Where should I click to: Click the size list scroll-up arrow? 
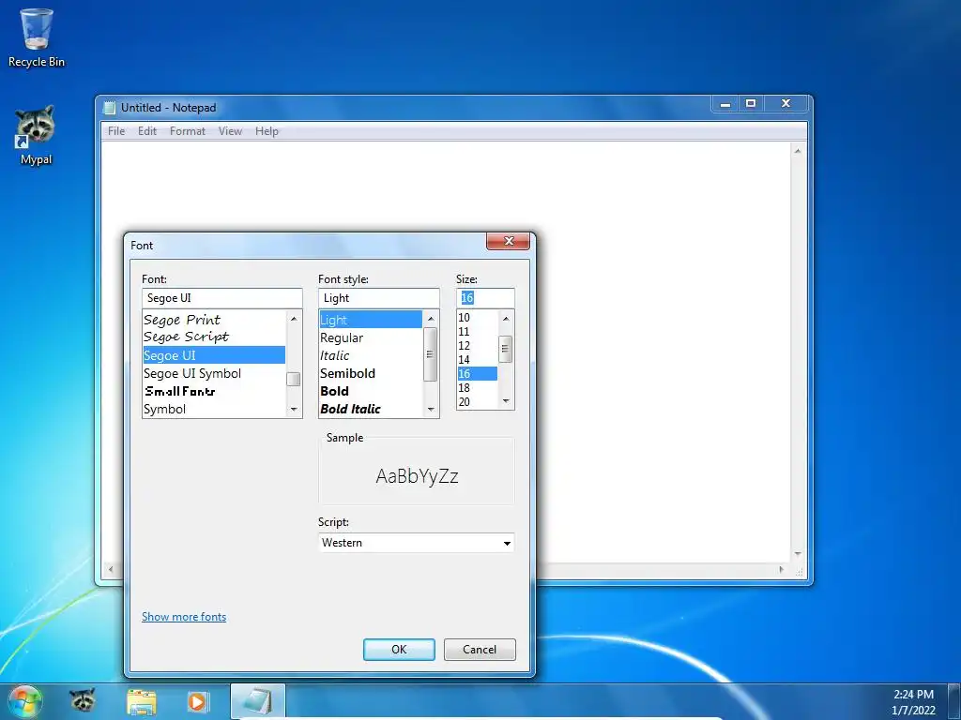(506, 318)
